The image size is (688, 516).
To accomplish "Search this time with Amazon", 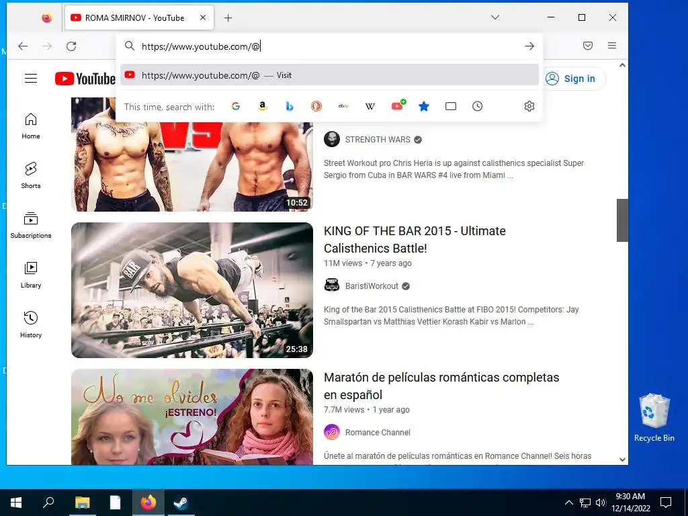I will [263, 106].
